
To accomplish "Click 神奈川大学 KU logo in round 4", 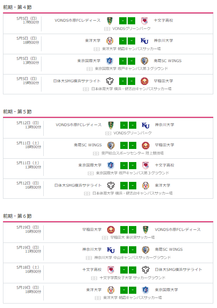I will [145, 41].
